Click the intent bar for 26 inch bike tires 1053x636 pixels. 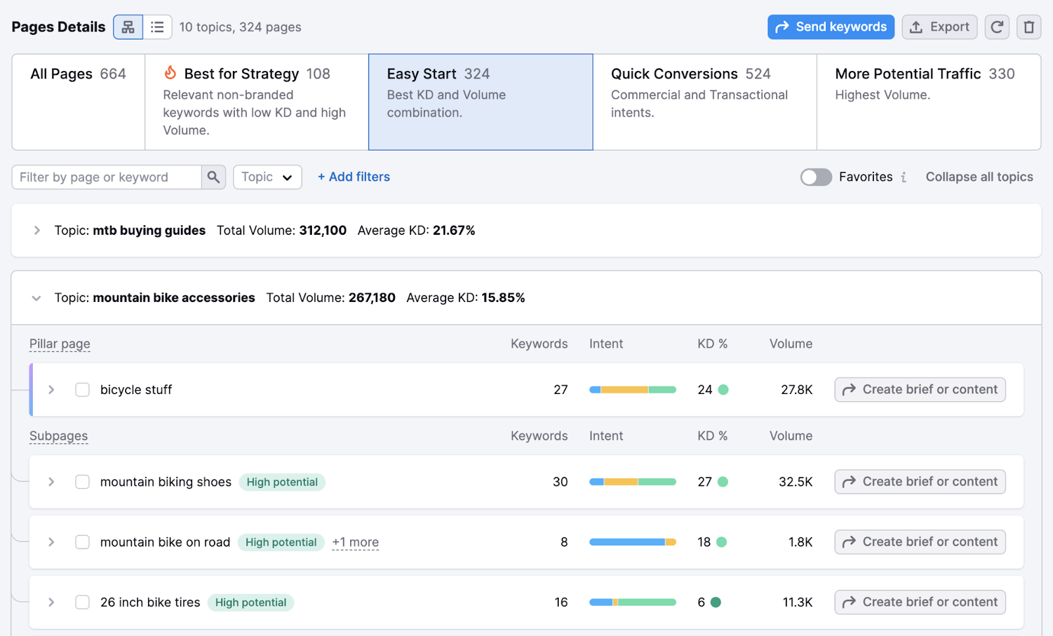(x=633, y=602)
